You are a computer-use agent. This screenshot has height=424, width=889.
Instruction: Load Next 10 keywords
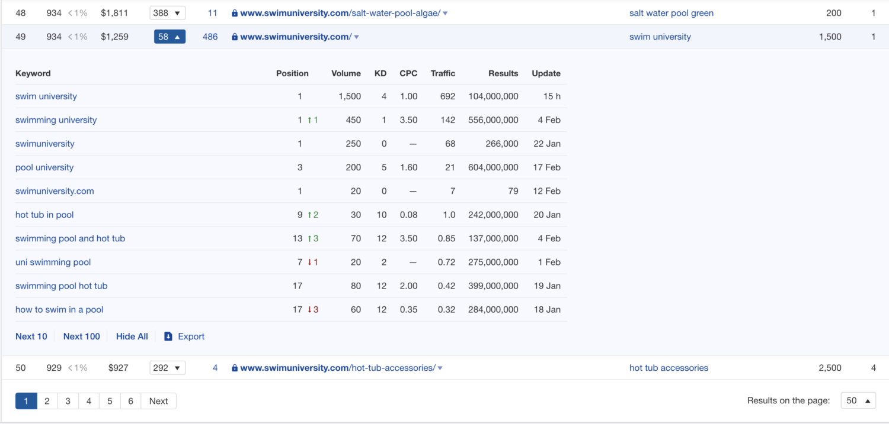pos(31,336)
